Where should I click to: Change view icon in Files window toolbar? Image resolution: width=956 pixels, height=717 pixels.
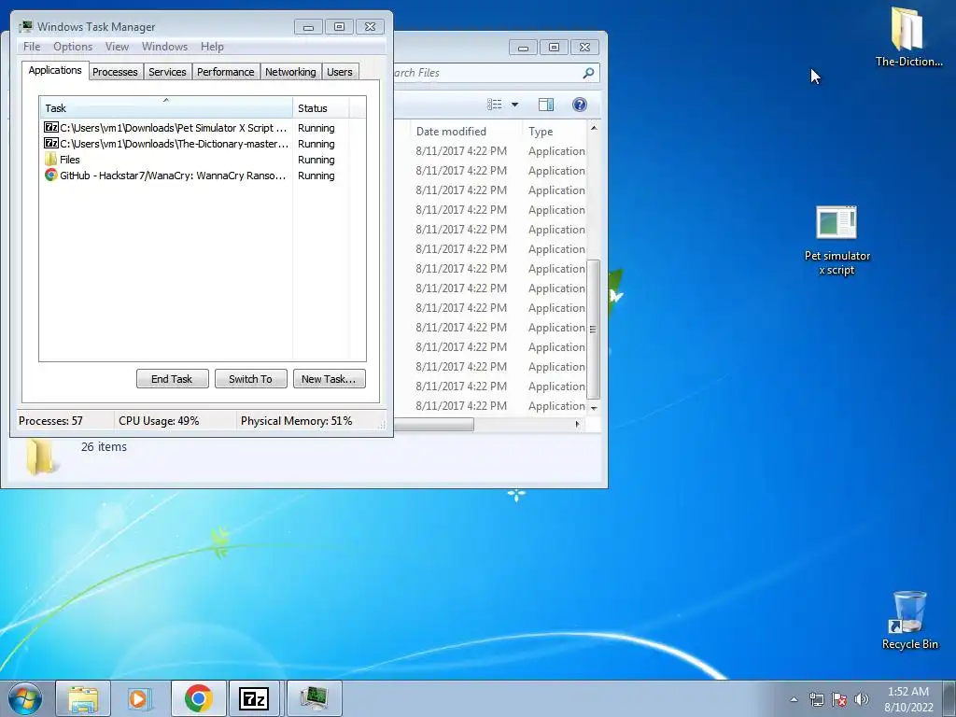coord(495,105)
